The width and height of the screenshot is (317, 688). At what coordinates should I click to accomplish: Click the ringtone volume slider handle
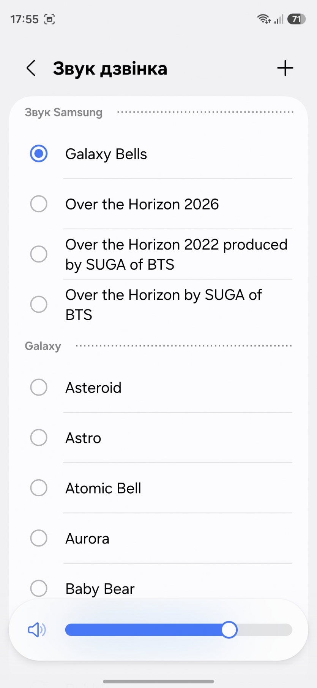tap(229, 630)
